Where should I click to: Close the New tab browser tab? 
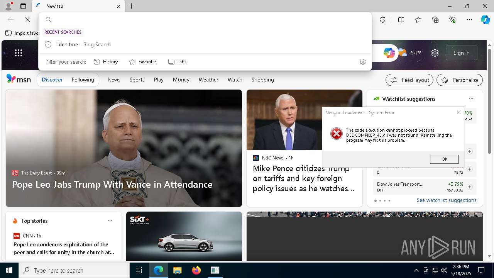point(118,6)
